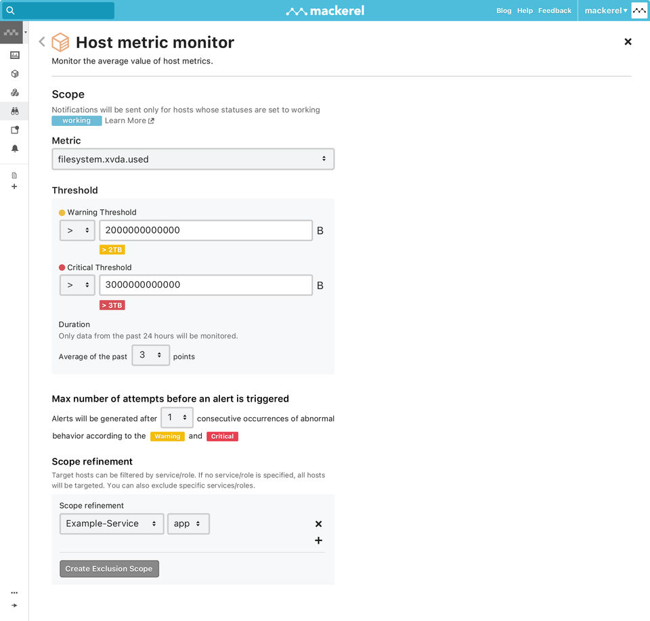This screenshot has height=621, width=650.
Task: Click the Warning Threshold value field
Action: [x=206, y=230]
